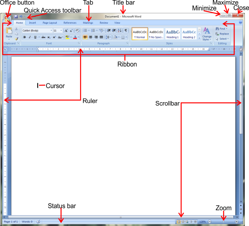Screen dimensions: 249x226
Task: Click the Copy icon in Clipboard group
Action: pyautogui.click(x=16, y=34)
